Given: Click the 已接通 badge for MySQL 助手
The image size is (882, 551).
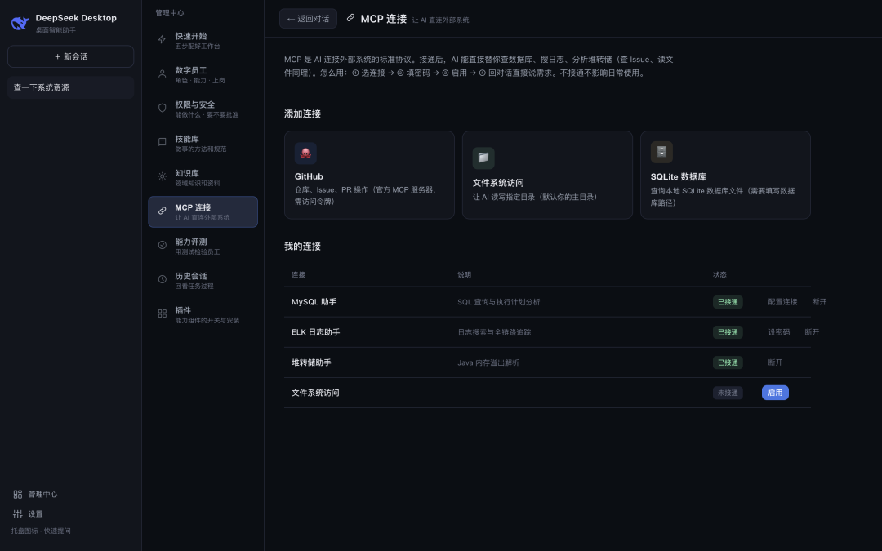Looking at the screenshot, I should [x=728, y=302].
